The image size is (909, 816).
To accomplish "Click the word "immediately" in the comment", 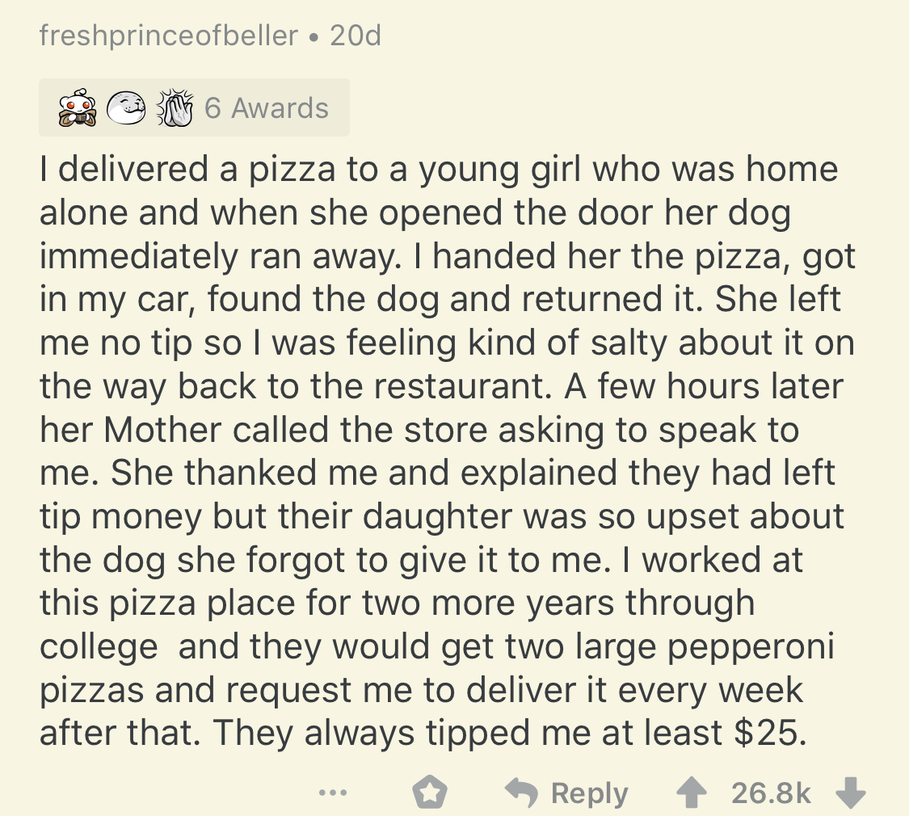I will coord(138,255).
